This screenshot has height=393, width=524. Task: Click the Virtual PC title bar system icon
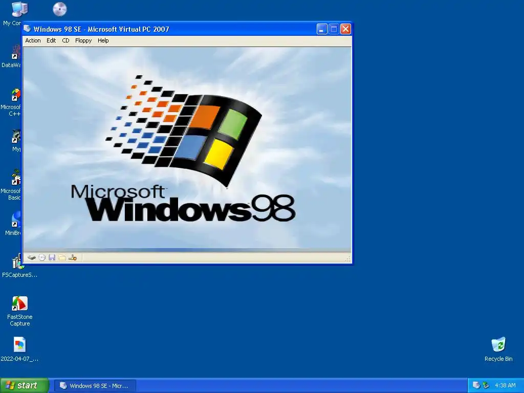28,29
